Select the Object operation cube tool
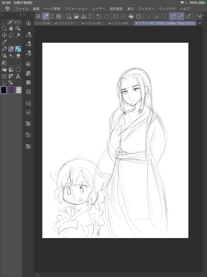This screenshot has height=277, width=207. 18,28
